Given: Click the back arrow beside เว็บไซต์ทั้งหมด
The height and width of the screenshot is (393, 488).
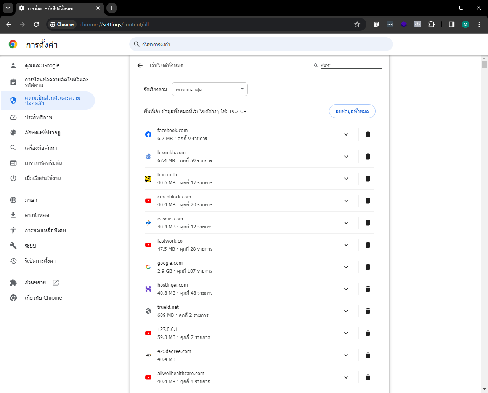Looking at the screenshot, I should click(140, 65).
